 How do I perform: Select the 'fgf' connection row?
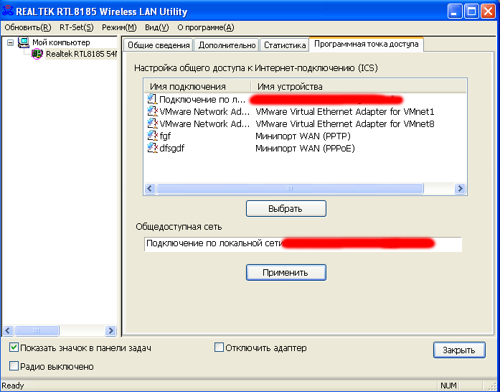(305, 136)
